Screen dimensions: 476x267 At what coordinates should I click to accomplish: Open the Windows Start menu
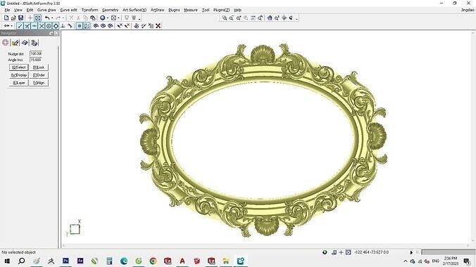point(7,261)
